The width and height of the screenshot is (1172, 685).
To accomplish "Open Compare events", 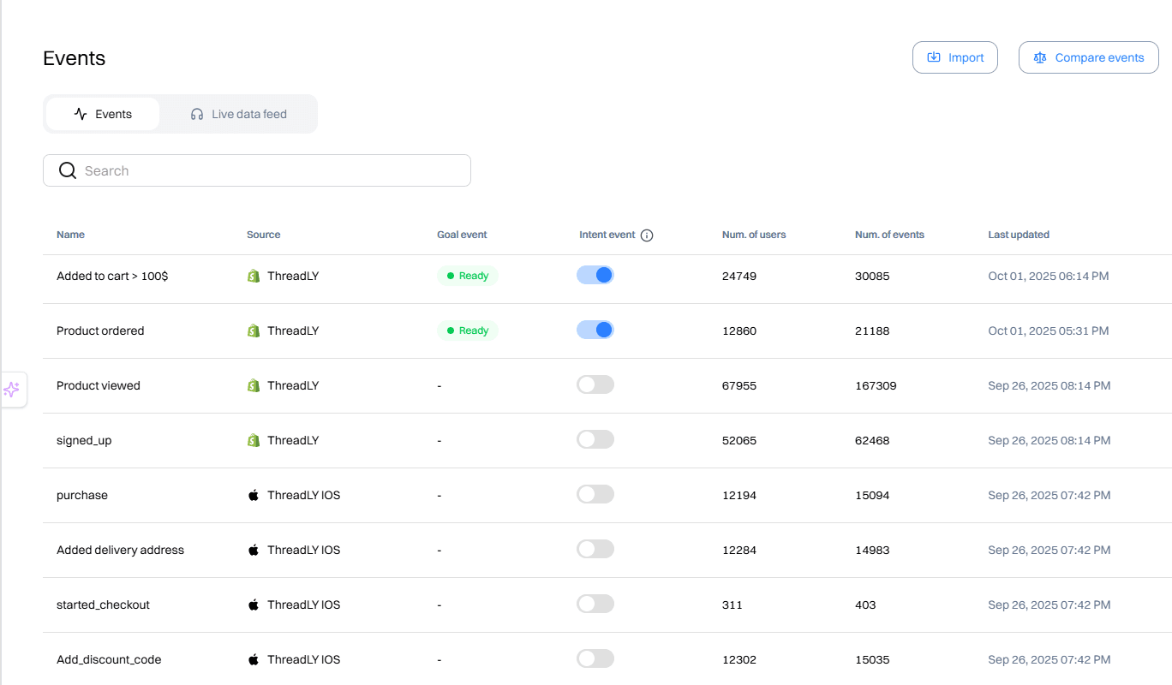I will point(1088,57).
